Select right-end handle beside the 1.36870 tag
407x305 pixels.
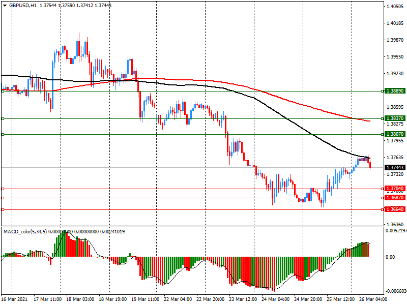[x=383, y=198]
